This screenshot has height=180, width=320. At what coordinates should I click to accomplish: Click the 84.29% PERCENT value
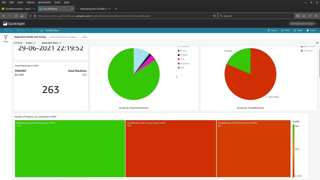(19, 75)
